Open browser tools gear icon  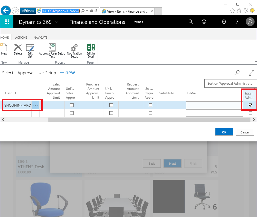(246, 11)
